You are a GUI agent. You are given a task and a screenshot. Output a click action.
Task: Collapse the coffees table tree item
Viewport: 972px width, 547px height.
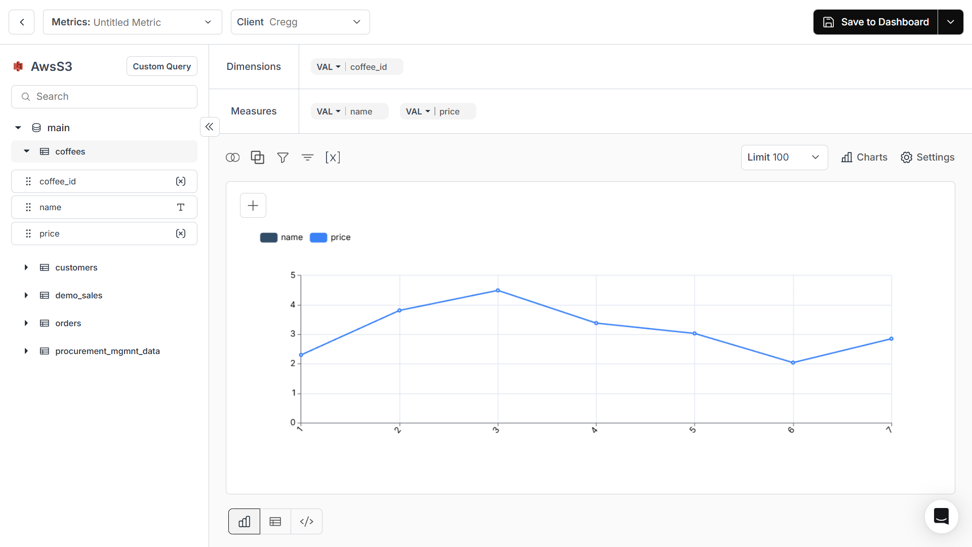[x=27, y=151]
